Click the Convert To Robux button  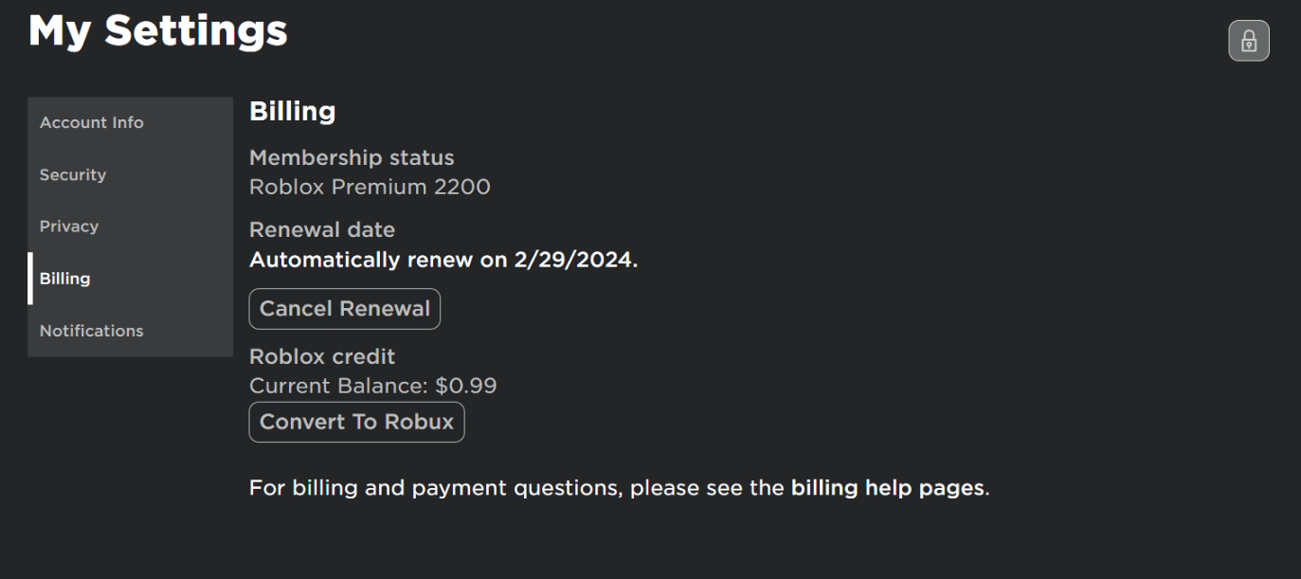click(356, 422)
